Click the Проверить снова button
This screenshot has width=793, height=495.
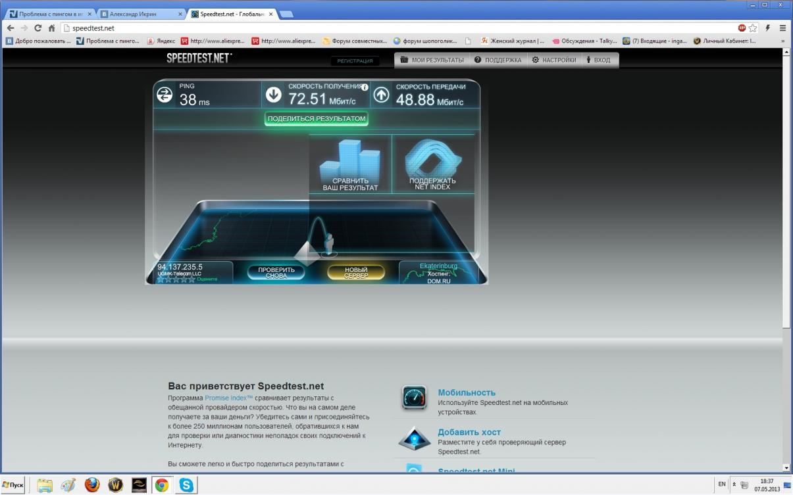276,272
